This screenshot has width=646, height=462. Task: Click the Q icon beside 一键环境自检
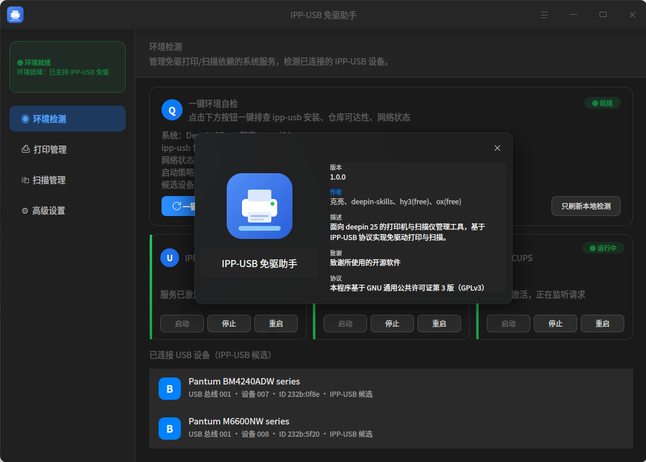(x=172, y=110)
